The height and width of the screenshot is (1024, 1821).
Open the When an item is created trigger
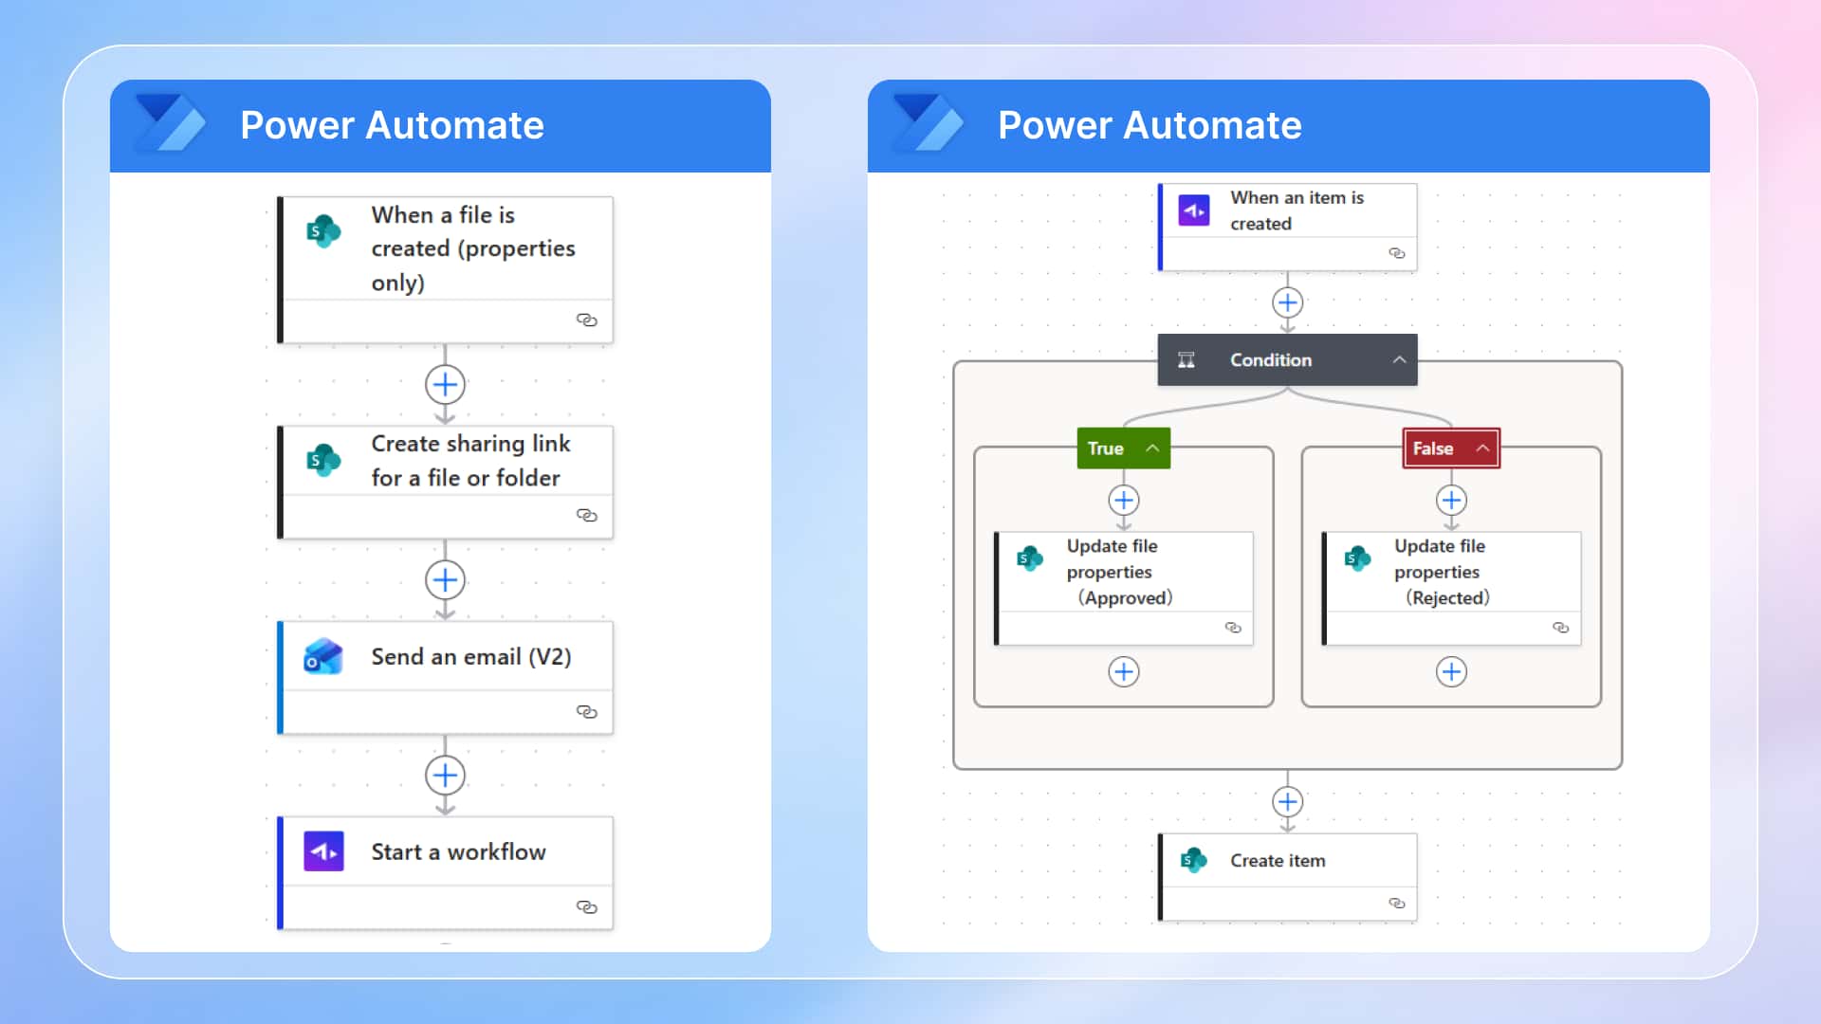click(1296, 210)
